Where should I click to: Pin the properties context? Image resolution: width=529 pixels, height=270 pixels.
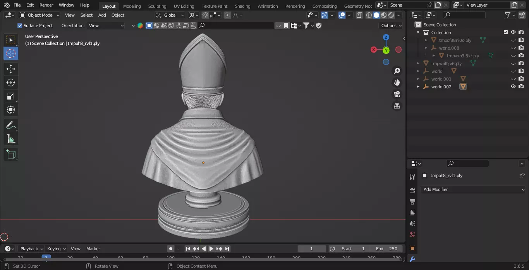click(522, 175)
